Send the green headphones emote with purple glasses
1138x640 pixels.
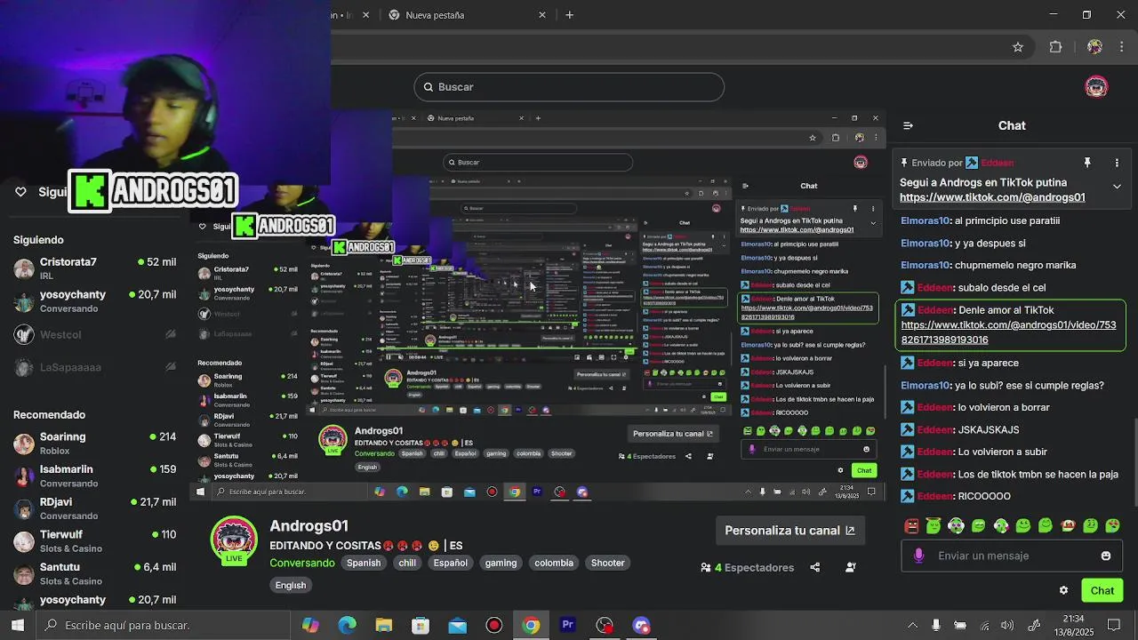(956, 526)
